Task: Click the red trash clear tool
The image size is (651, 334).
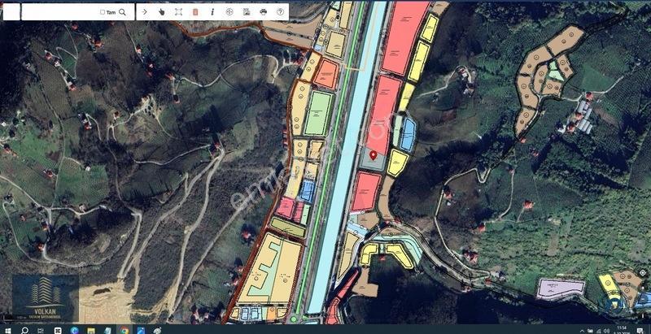Action: tap(195, 11)
